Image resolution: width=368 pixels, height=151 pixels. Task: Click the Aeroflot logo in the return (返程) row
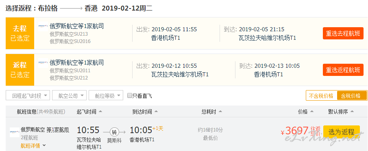[x=43, y=63]
